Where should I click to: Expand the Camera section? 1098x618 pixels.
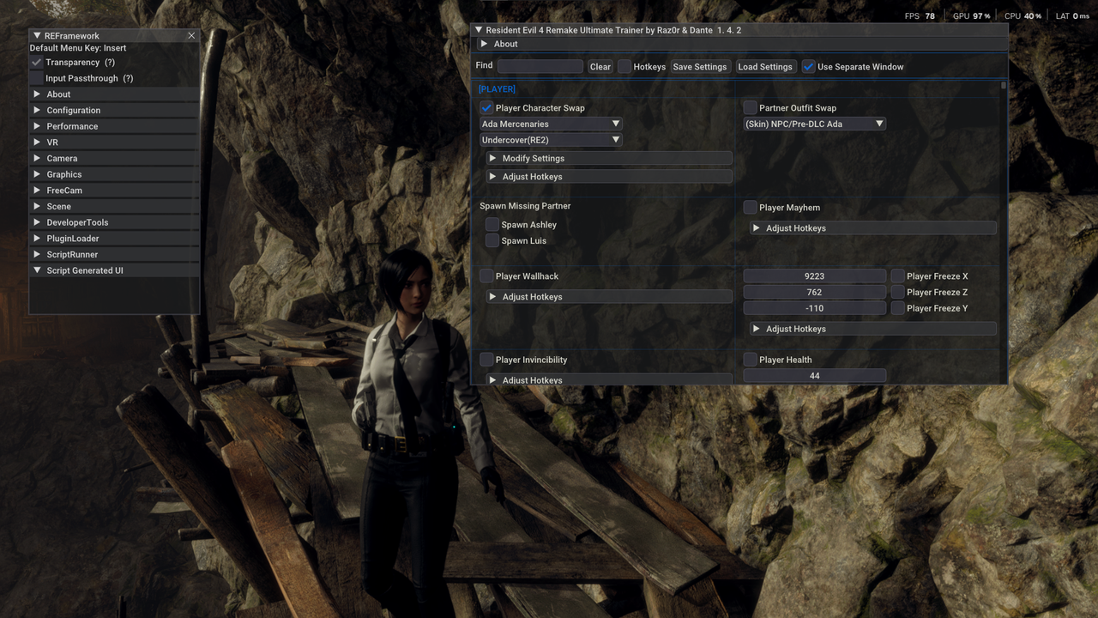click(114, 159)
